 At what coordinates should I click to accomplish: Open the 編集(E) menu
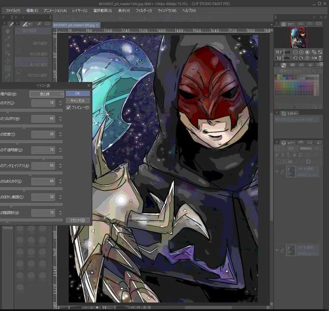32,11
